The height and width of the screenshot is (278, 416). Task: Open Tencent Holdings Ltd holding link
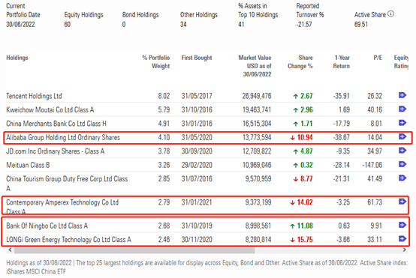click(x=34, y=96)
